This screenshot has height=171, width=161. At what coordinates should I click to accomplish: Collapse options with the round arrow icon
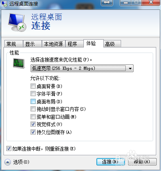tap(7, 162)
